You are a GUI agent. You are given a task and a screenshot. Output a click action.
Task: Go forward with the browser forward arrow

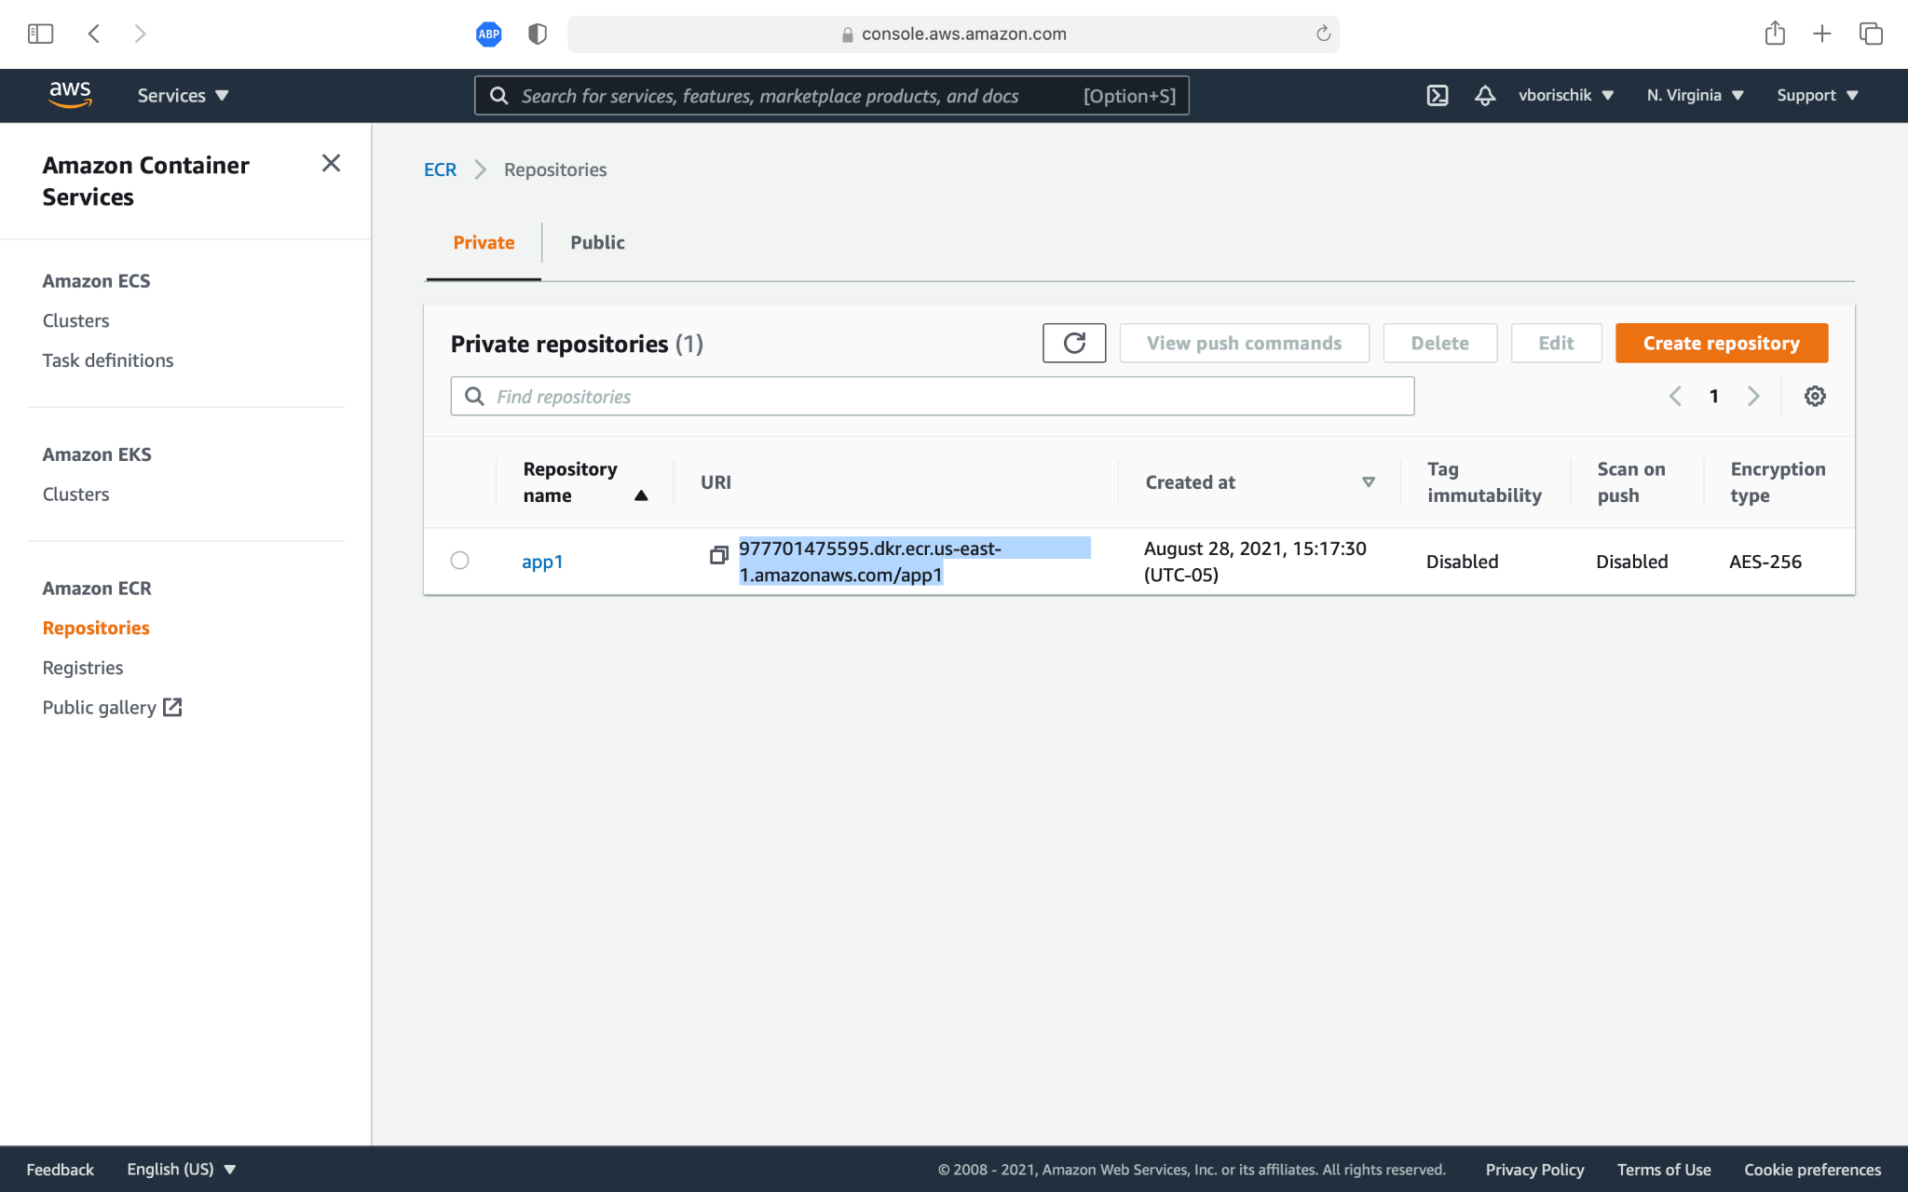[x=140, y=34]
